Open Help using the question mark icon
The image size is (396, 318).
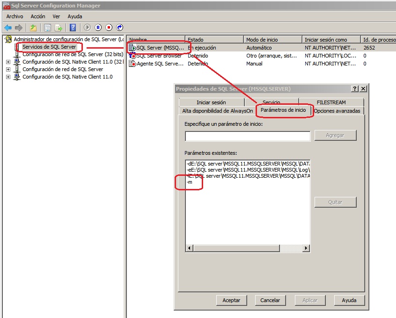pyautogui.click(x=73, y=27)
